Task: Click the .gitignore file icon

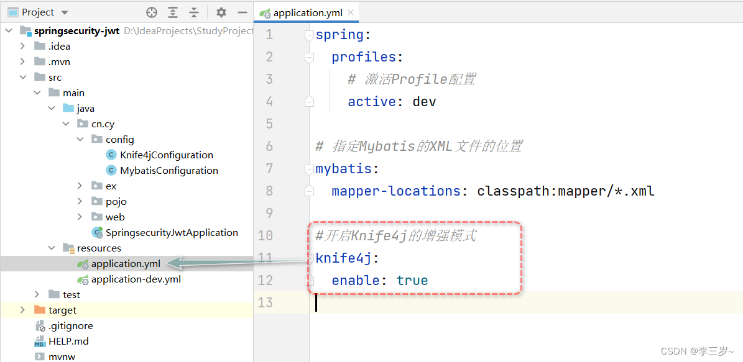Action: [40, 326]
